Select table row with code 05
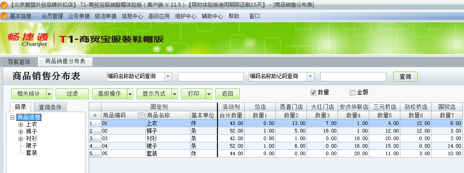The width and height of the screenshot is (464, 173). click(275, 154)
